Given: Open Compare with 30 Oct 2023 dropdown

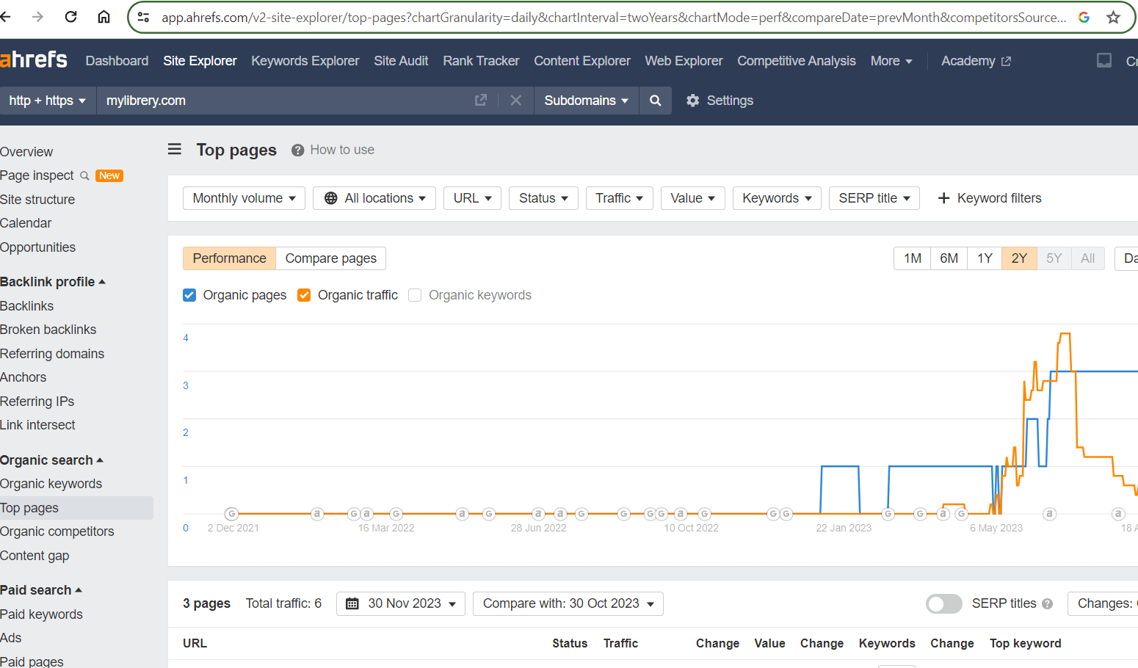Looking at the screenshot, I should (568, 603).
